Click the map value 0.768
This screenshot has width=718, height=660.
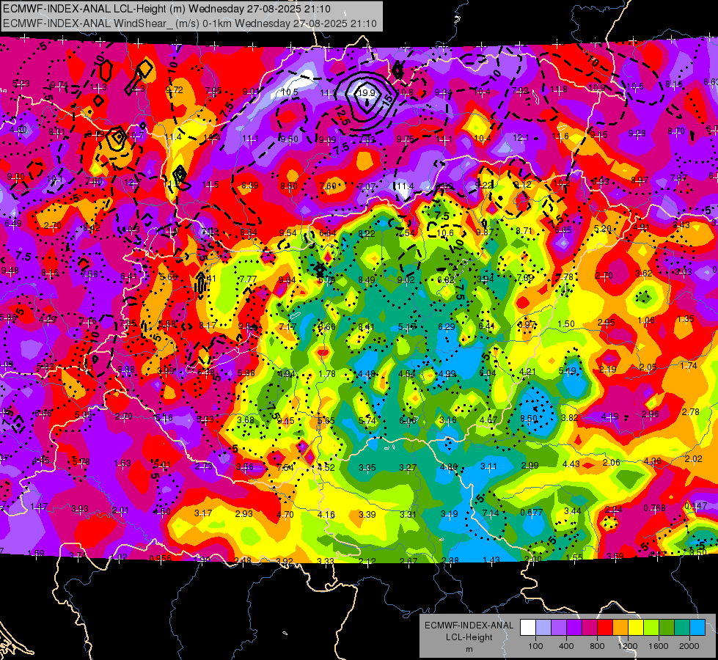click(x=654, y=508)
